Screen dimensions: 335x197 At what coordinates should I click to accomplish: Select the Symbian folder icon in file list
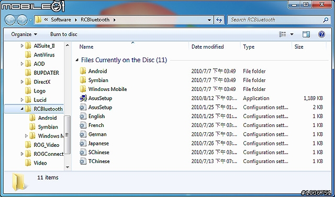pyautogui.click(x=83, y=80)
